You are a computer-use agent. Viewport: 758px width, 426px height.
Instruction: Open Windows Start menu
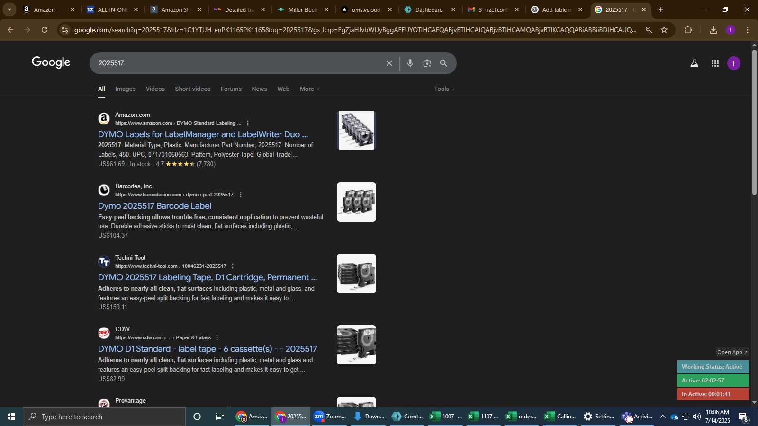11,417
